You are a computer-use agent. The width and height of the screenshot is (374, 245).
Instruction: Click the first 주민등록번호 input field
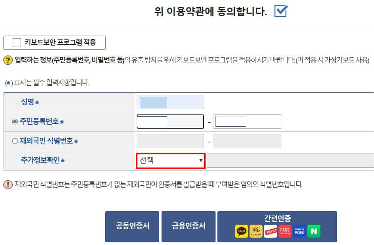[170, 121]
